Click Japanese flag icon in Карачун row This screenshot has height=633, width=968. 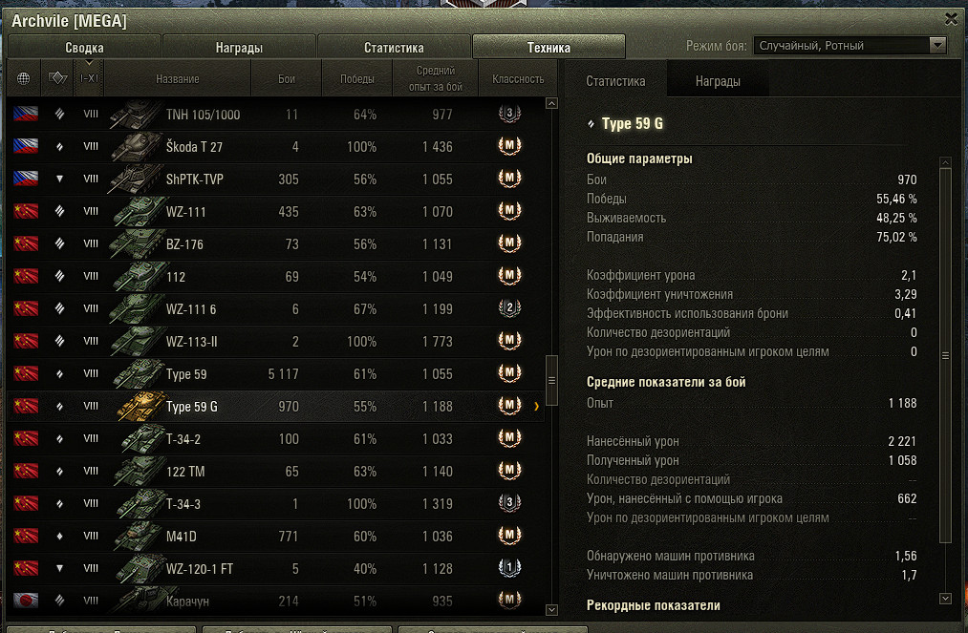(x=26, y=601)
